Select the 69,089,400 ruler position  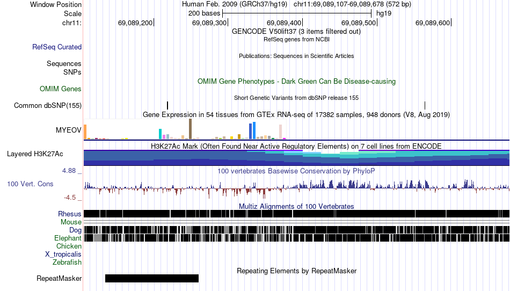pyautogui.click(x=285, y=23)
